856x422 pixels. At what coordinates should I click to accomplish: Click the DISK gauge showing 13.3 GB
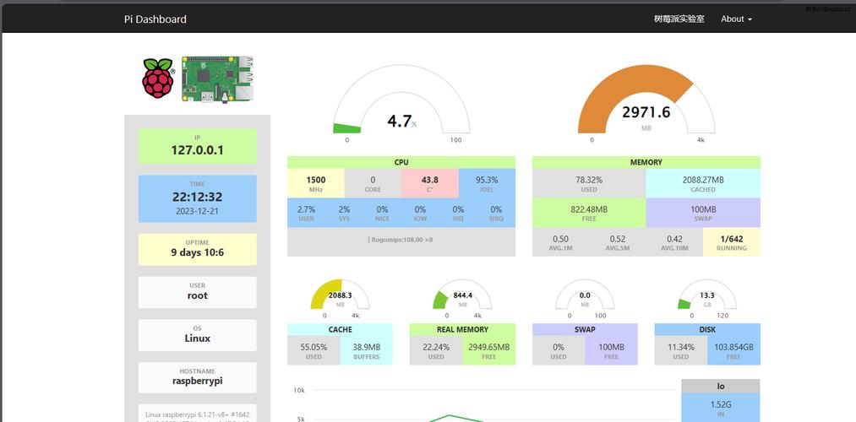point(707,298)
